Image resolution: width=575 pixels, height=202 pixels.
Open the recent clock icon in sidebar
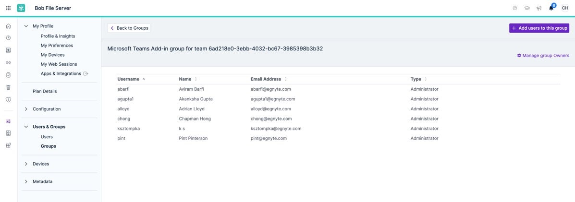pos(8,38)
